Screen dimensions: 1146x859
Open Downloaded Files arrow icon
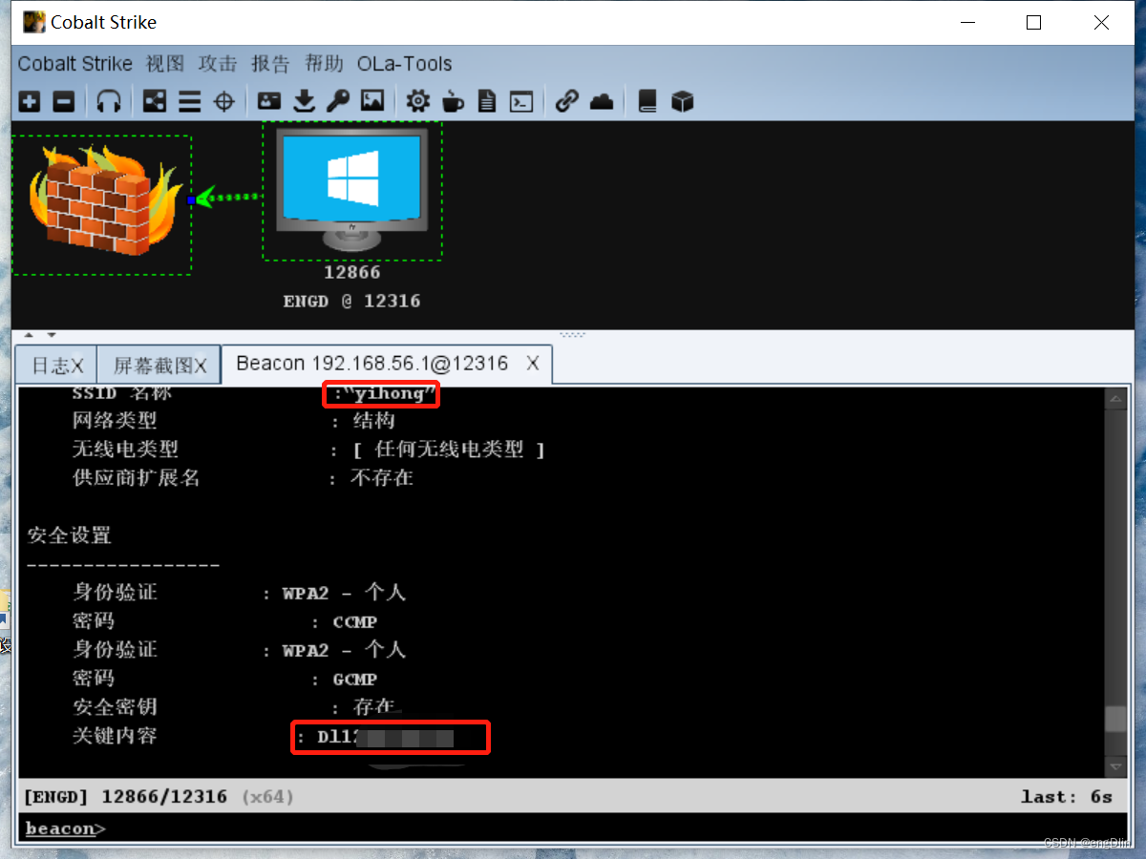point(304,100)
